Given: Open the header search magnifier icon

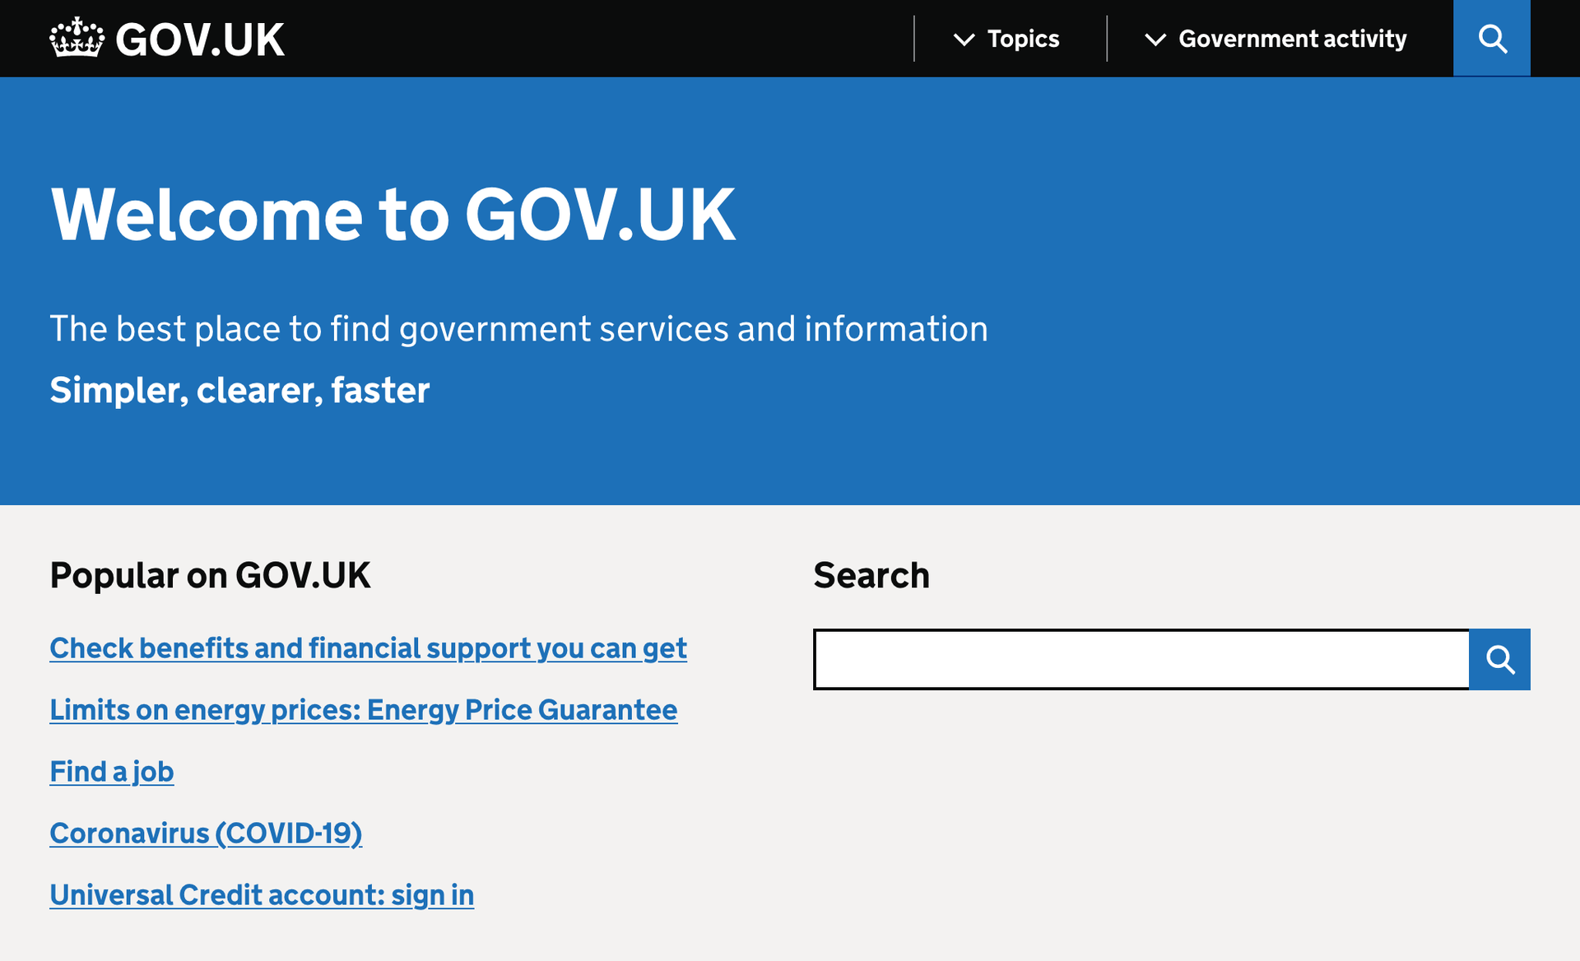Looking at the screenshot, I should pos(1491,39).
